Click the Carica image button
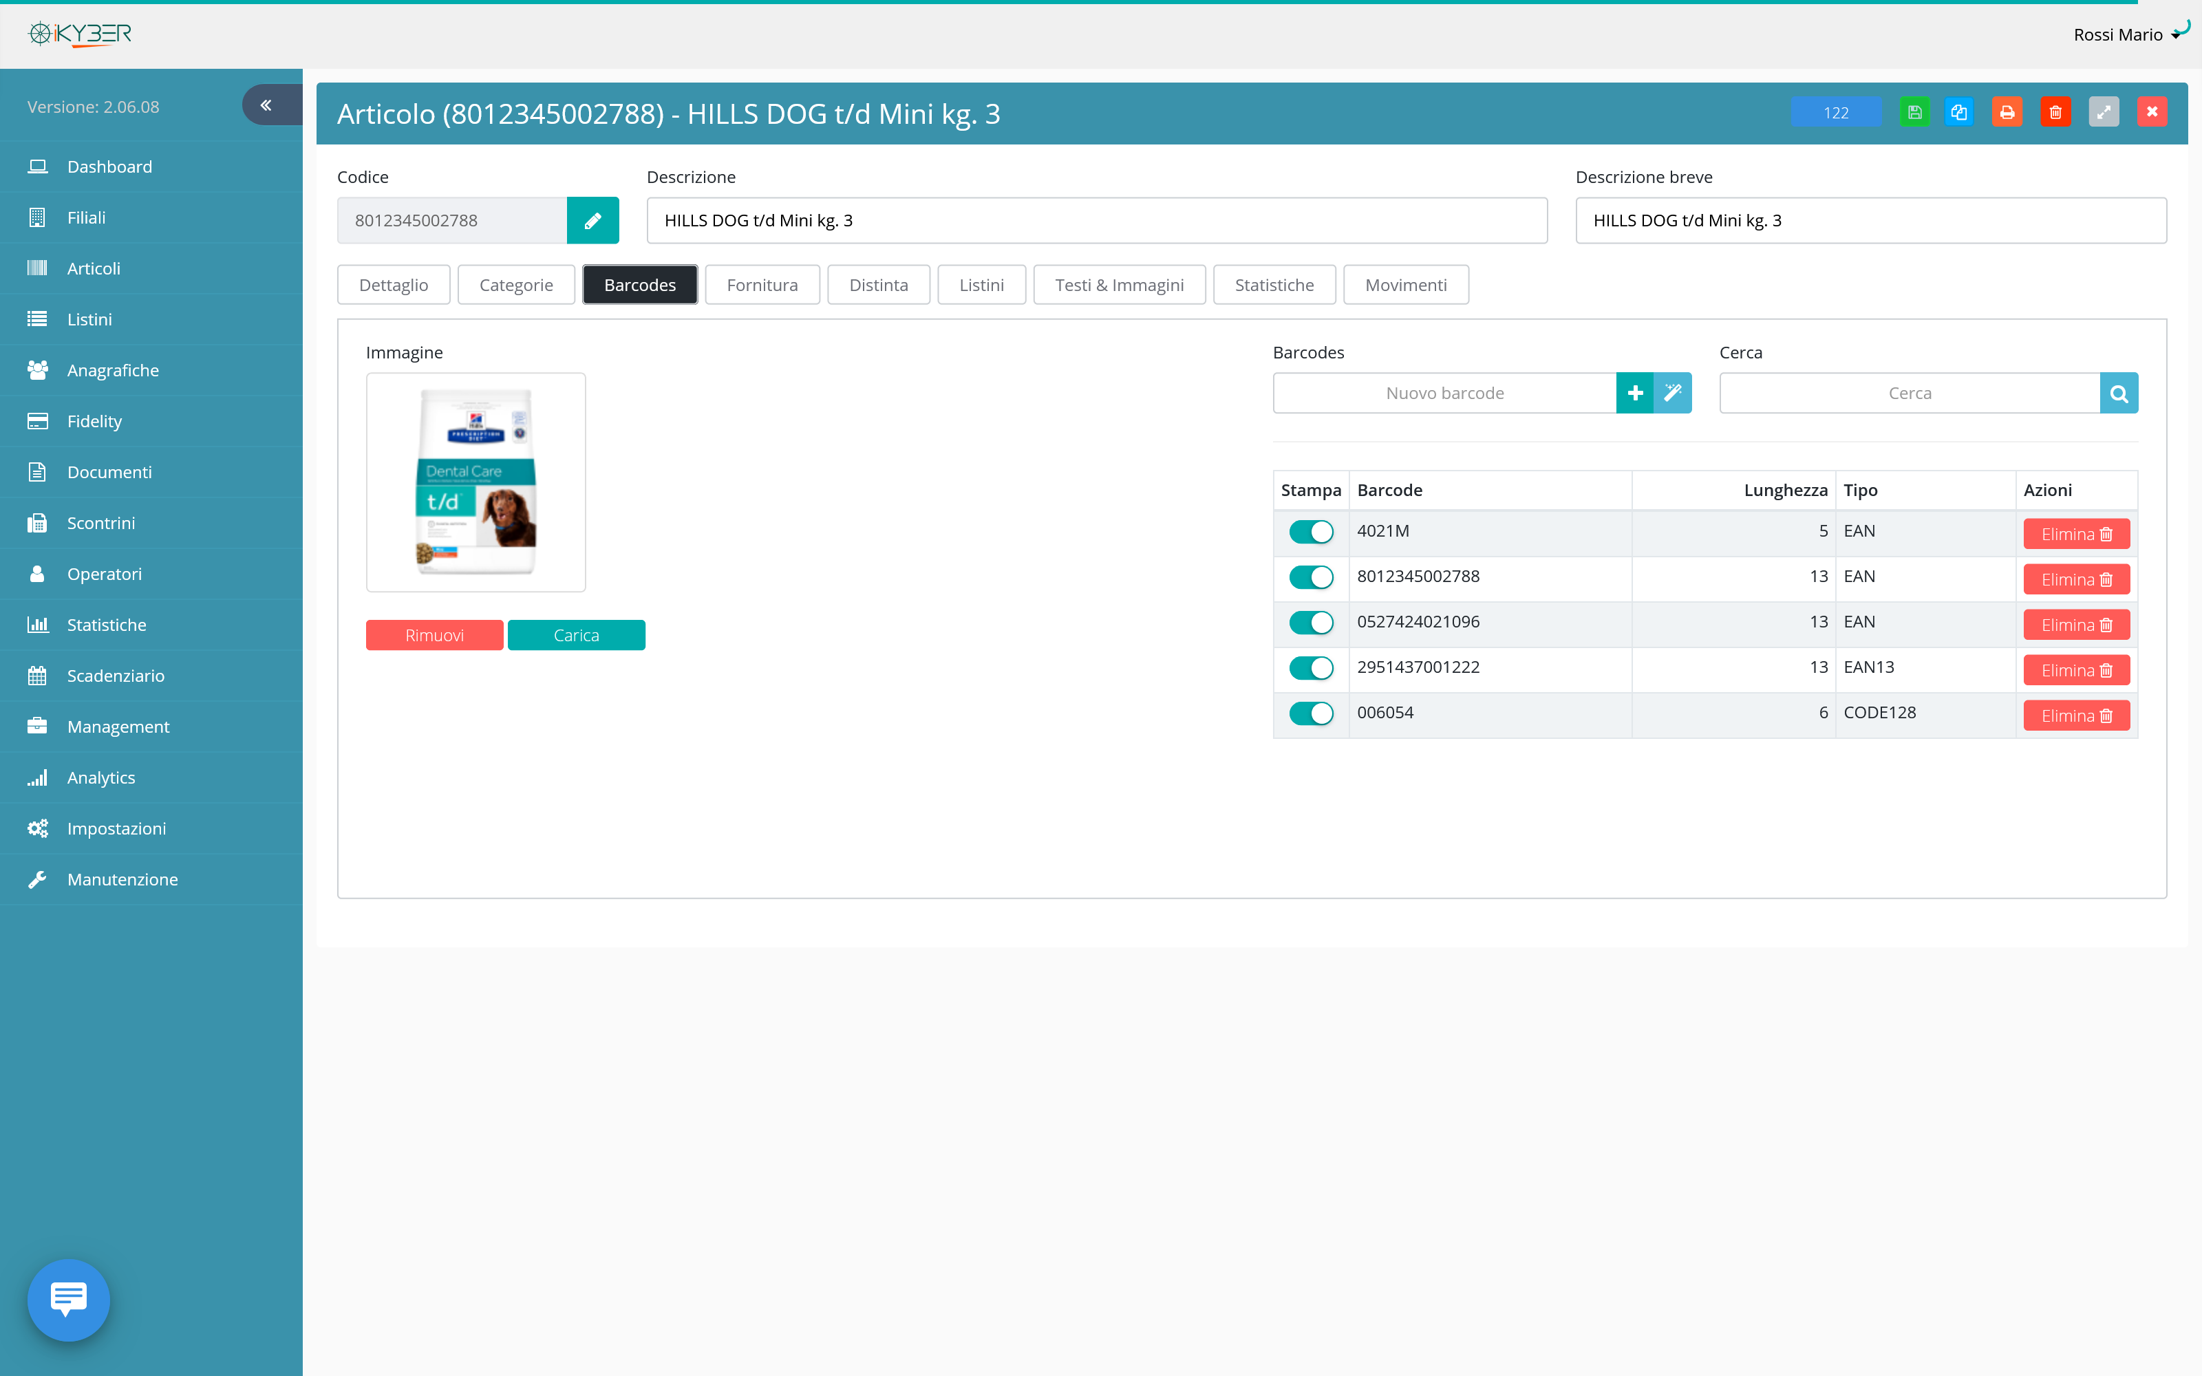This screenshot has height=1376, width=2202. point(575,634)
